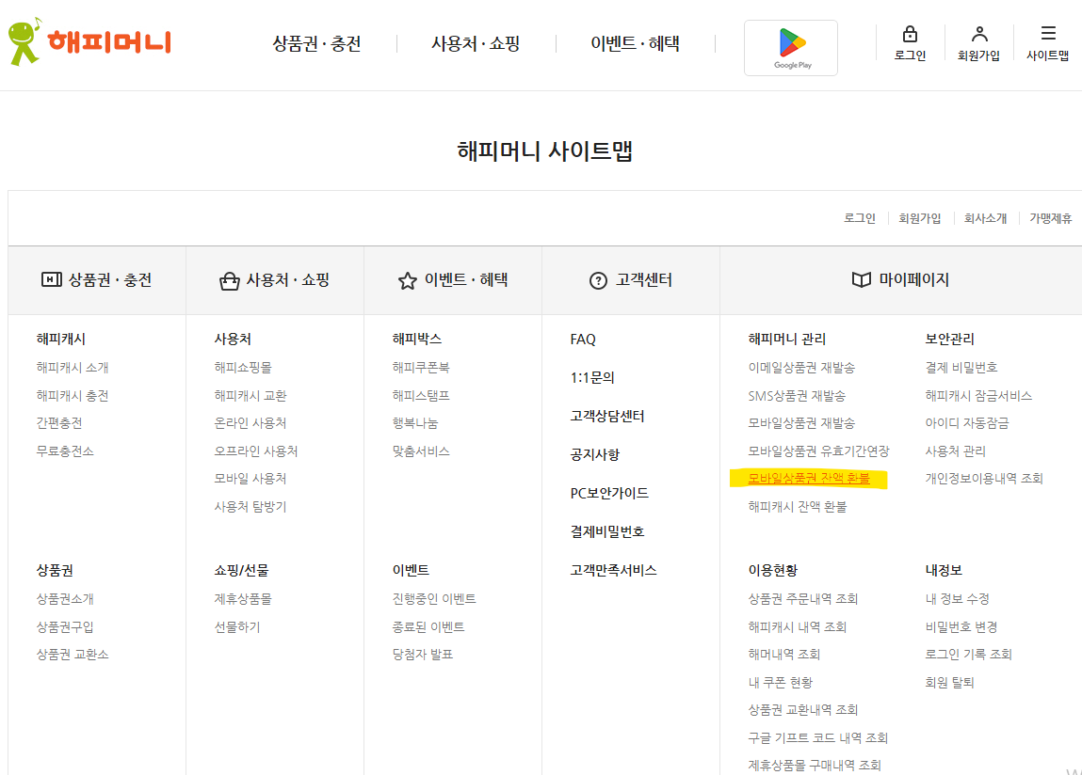Open 무료충전소 link

click(65, 451)
